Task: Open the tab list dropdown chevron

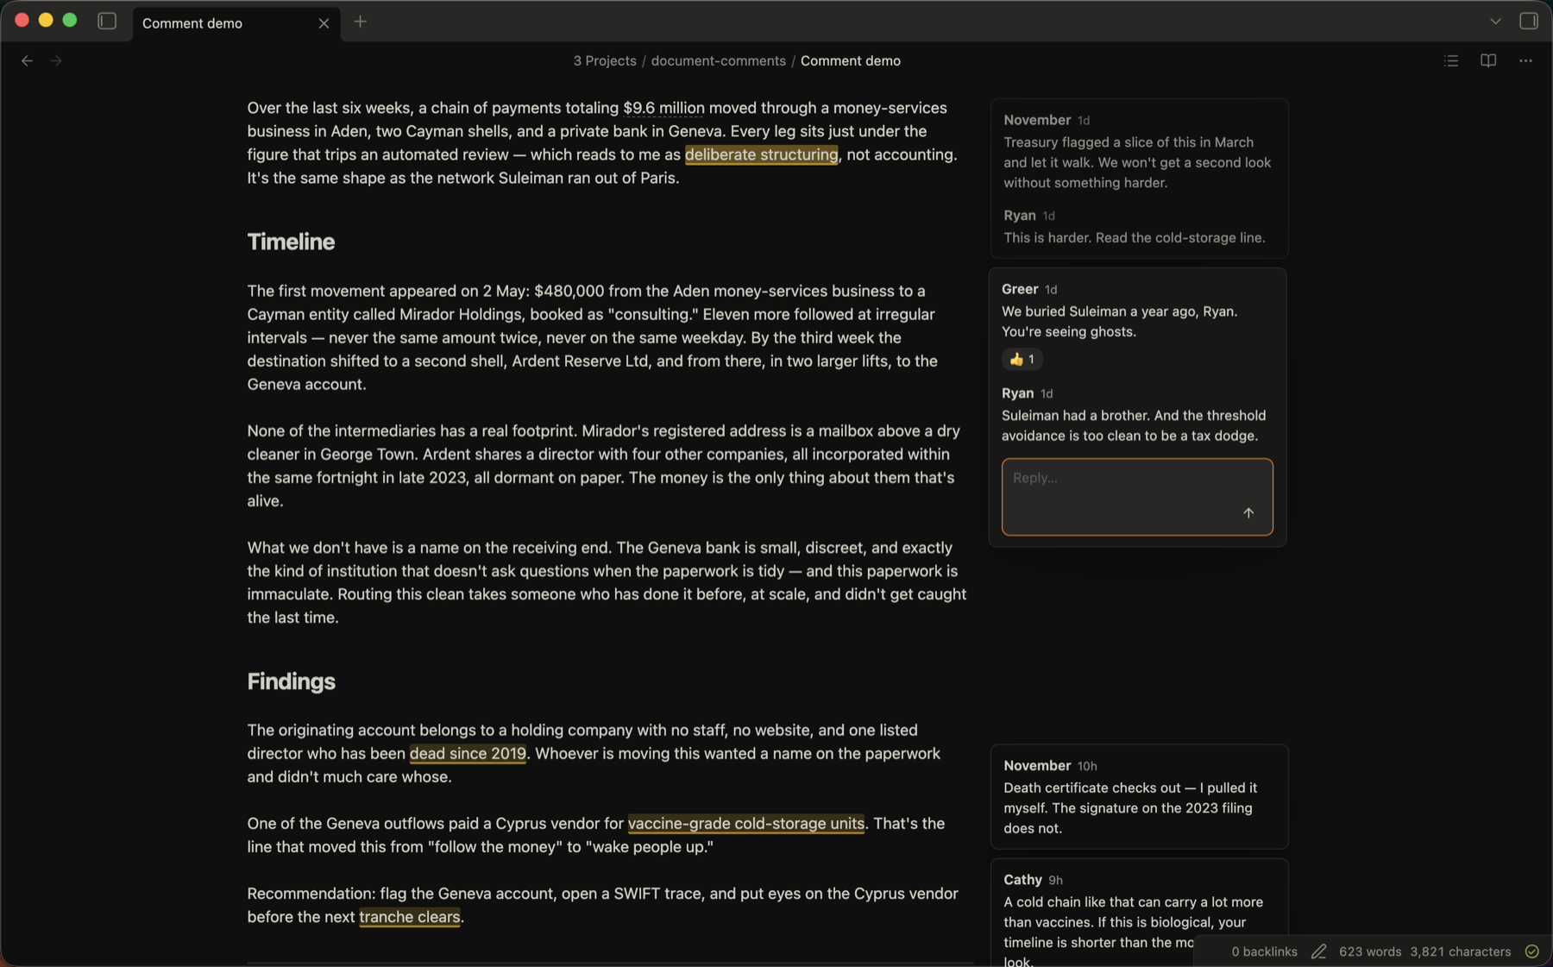Action: (x=1495, y=22)
